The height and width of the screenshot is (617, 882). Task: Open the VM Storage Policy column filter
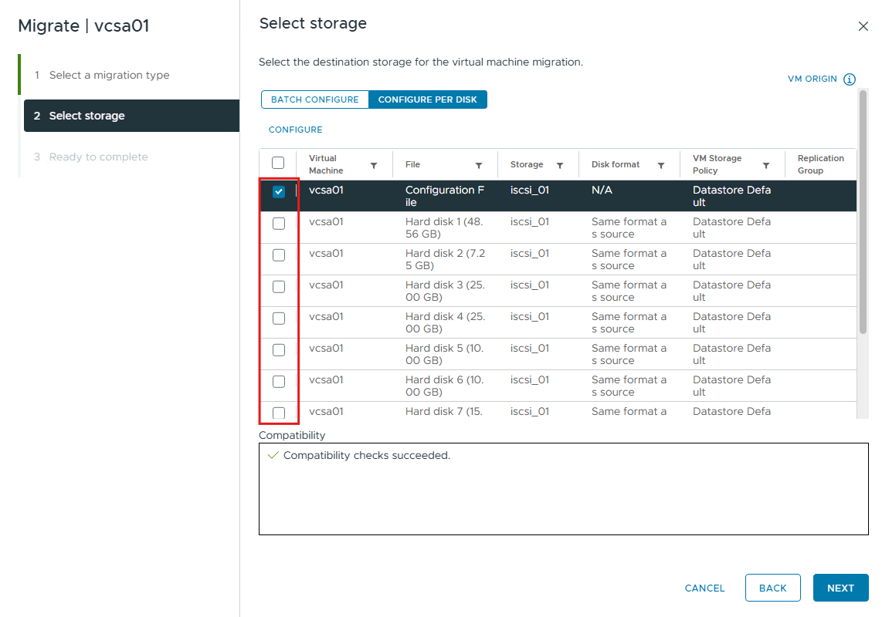pos(765,165)
